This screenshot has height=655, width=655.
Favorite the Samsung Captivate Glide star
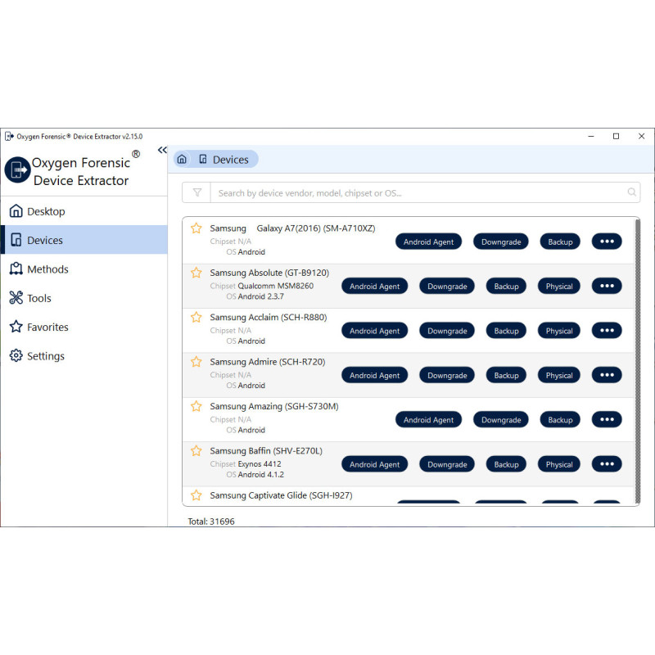coord(196,495)
